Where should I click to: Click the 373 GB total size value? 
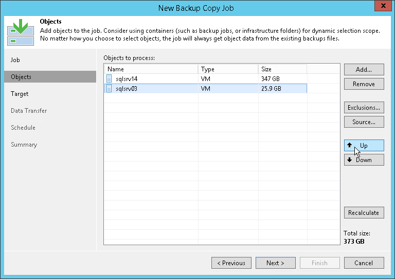coord(354,242)
